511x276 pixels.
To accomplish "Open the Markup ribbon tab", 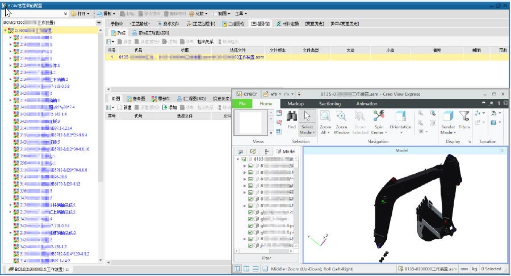I will coord(296,104).
